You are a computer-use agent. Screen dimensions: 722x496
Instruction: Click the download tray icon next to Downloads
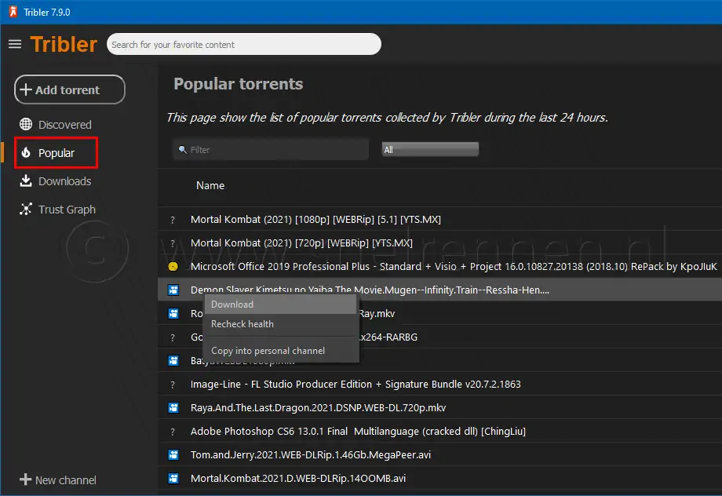click(x=26, y=181)
